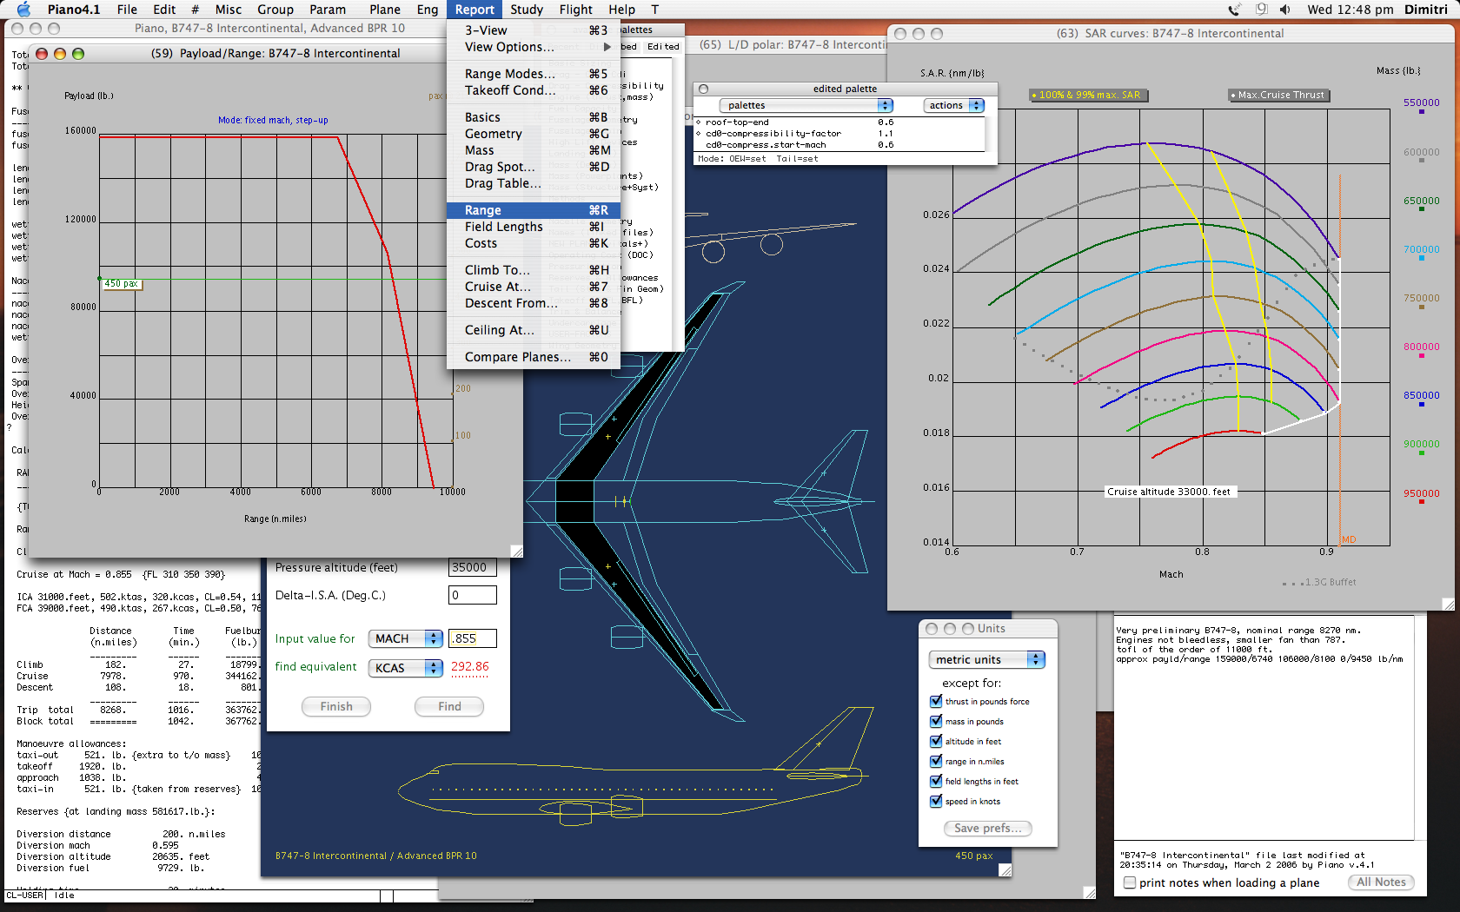Click the volume speaker icon
Image resolution: width=1460 pixels, height=912 pixels.
(x=1284, y=10)
